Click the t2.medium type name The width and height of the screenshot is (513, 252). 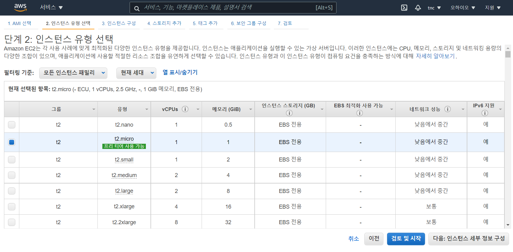pyautogui.click(x=124, y=175)
